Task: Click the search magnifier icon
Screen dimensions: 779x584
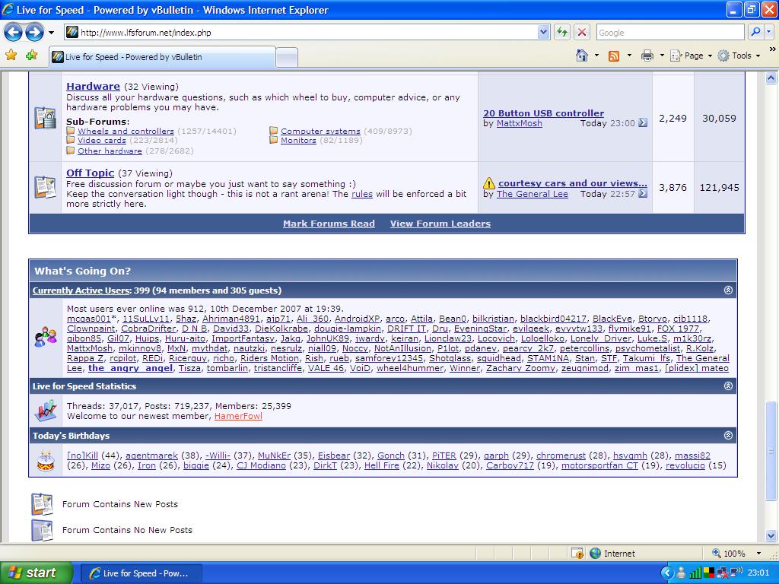Action: [x=755, y=32]
